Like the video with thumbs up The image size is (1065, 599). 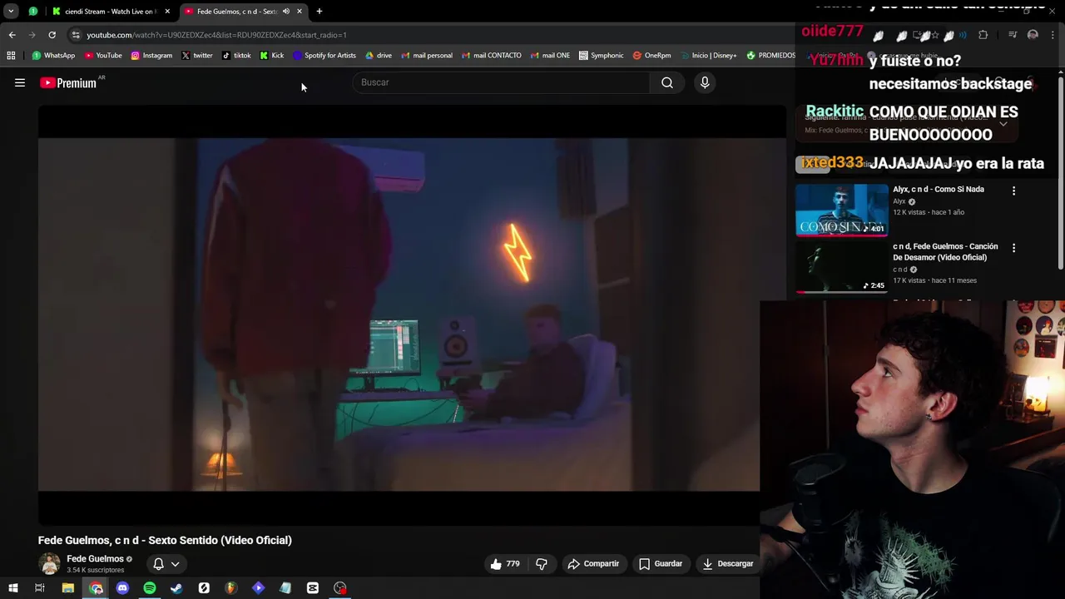point(504,563)
